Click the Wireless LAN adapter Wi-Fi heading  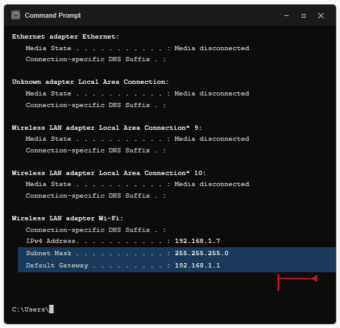coord(67,218)
